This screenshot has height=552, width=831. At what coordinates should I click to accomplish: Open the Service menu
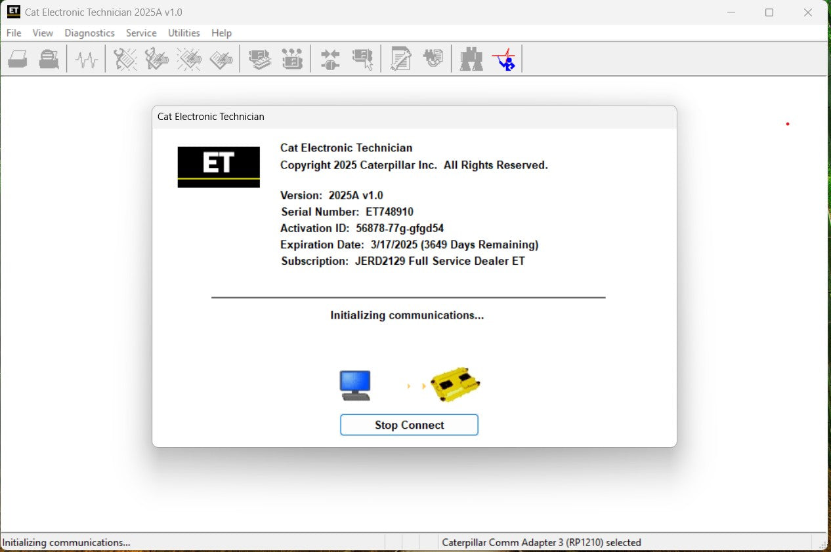pyautogui.click(x=141, y=33)
